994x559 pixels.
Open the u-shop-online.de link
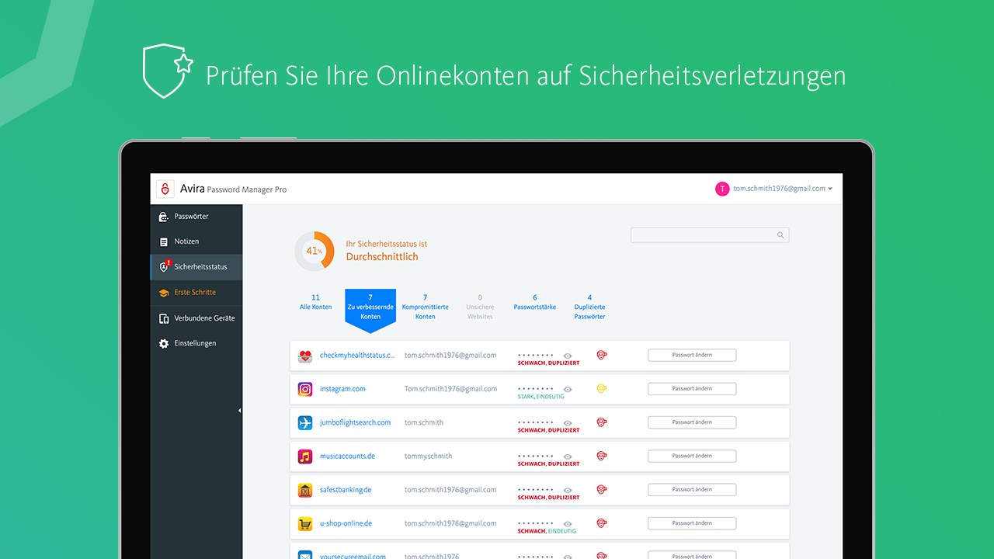346,523
